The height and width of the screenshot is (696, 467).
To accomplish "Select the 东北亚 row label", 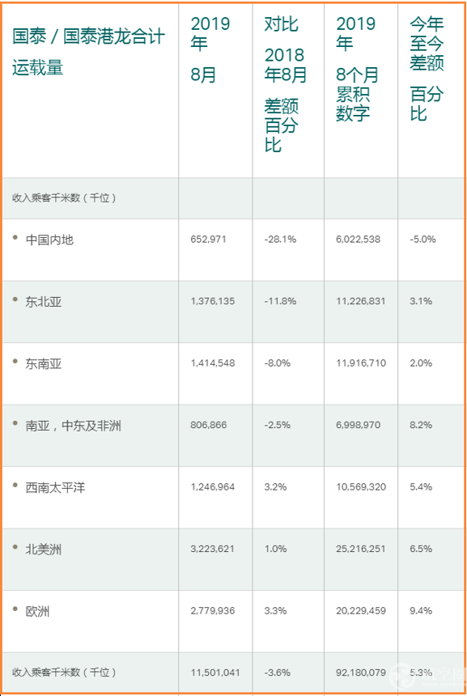I will pos(44,303).
